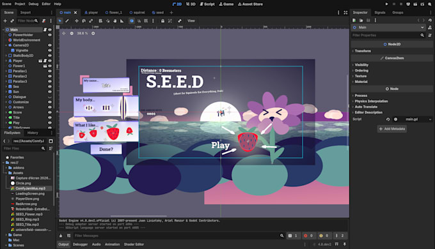Toggle visibility of Score node
This screenshot has width=435, height=249.
pos(50,112)
